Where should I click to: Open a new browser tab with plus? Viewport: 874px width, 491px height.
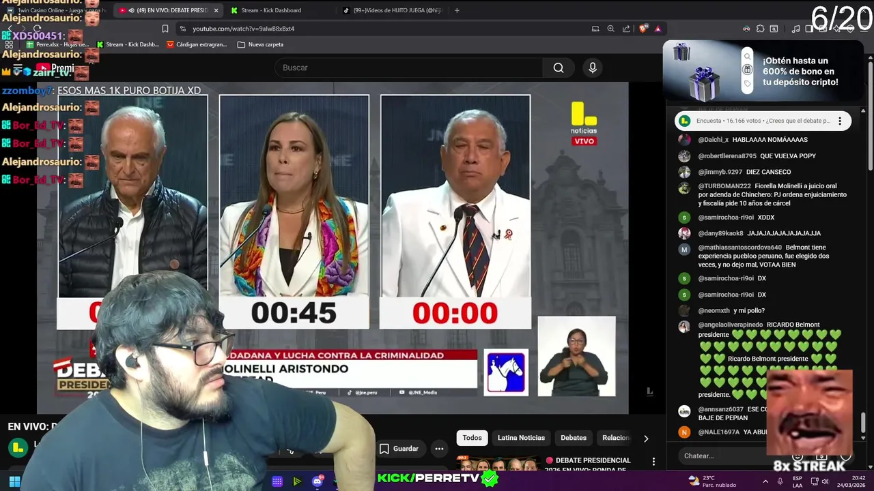457,10
